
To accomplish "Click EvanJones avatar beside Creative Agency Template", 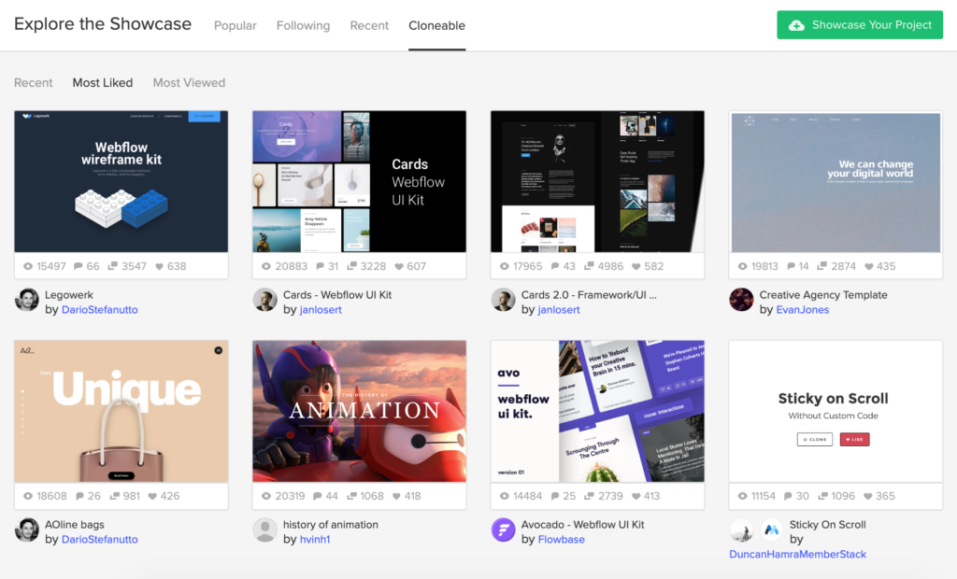I will (x=741, y=300).
